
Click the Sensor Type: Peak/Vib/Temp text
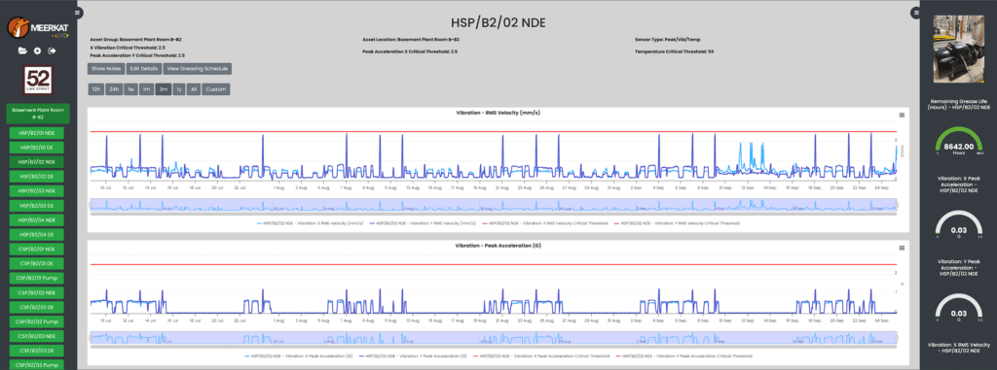pyautogui.click(x=668, y=39)
